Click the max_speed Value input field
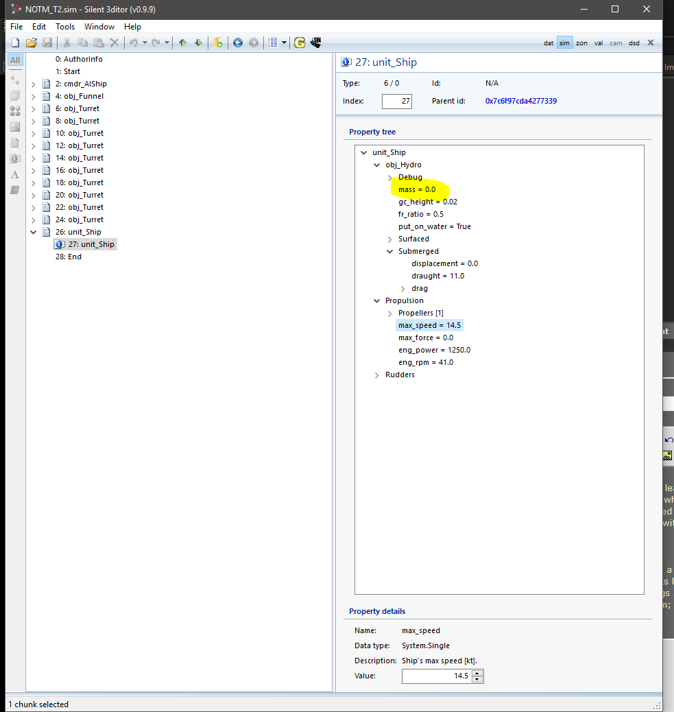Viewport: 674px width, 712px height. pyautogui.click(x=437, y=676)
